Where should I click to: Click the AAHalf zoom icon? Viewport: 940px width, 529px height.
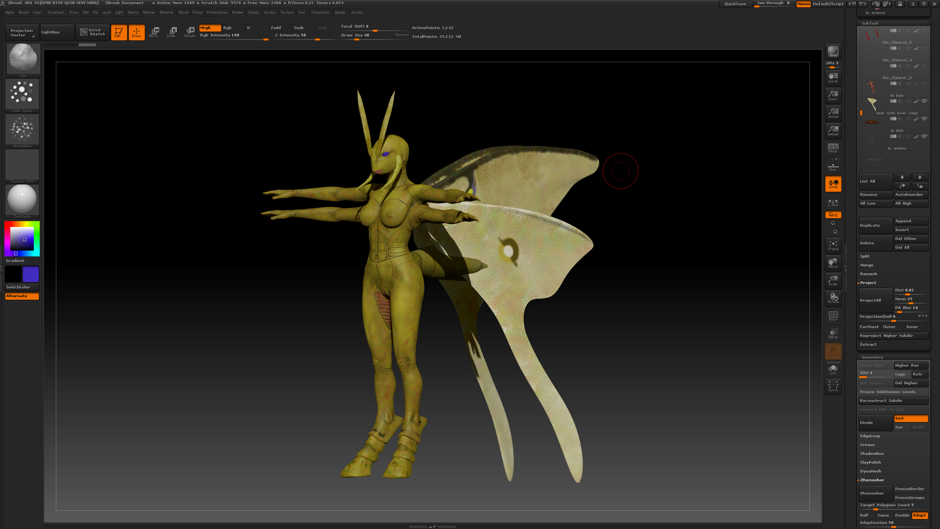833,130
